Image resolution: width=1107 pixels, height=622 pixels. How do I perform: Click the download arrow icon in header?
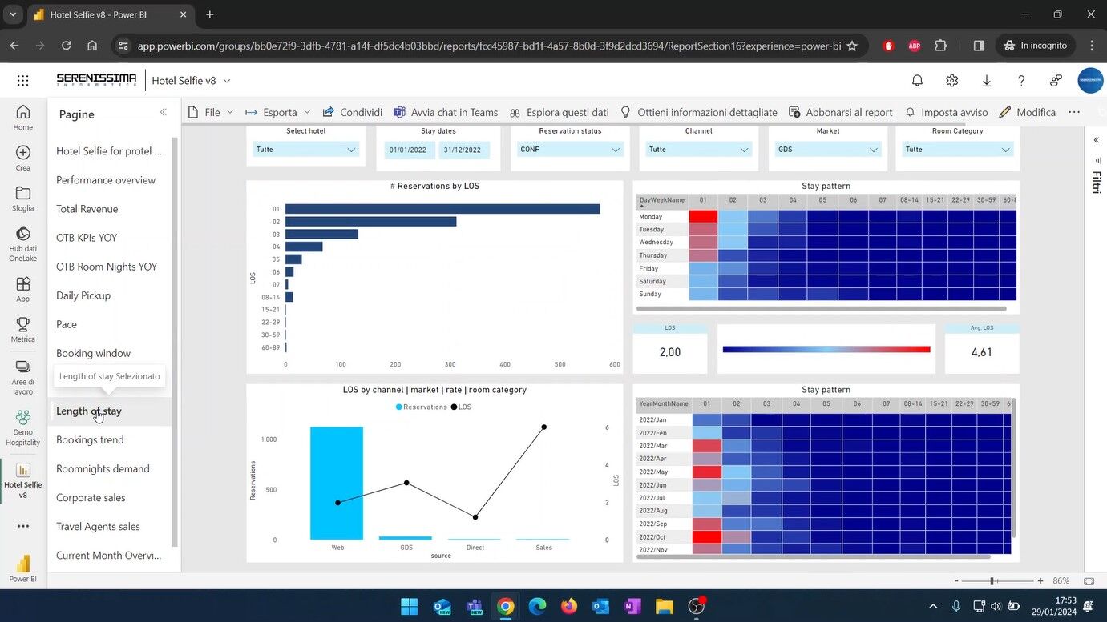pyautogui.click(x=986, y=80)
